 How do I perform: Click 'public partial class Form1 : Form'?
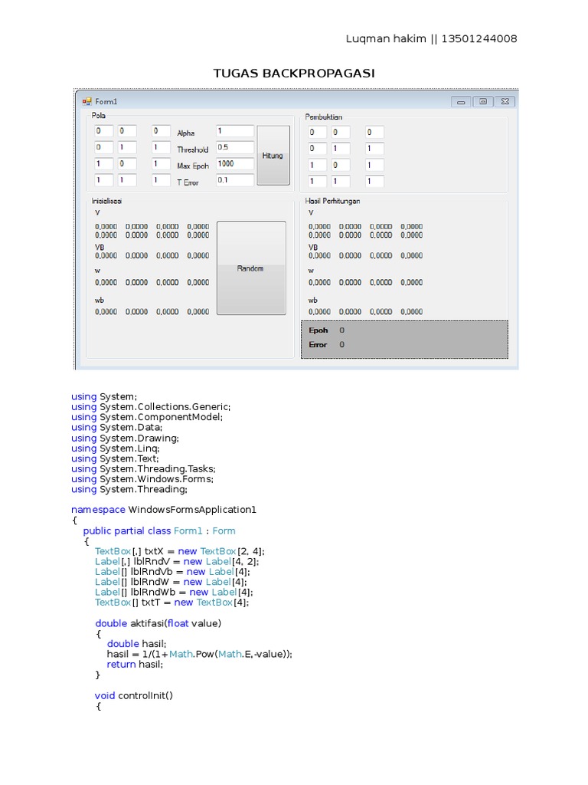tap(159, 530)
